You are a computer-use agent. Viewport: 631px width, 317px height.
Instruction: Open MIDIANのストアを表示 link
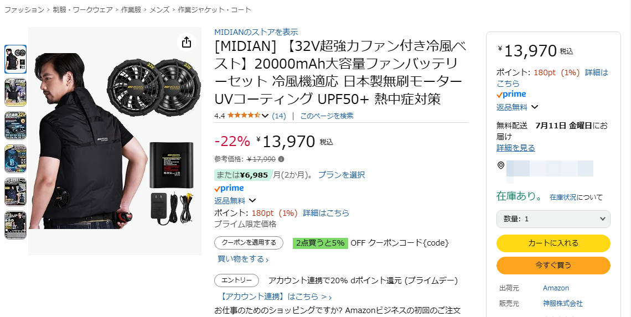tap(256, 32)
